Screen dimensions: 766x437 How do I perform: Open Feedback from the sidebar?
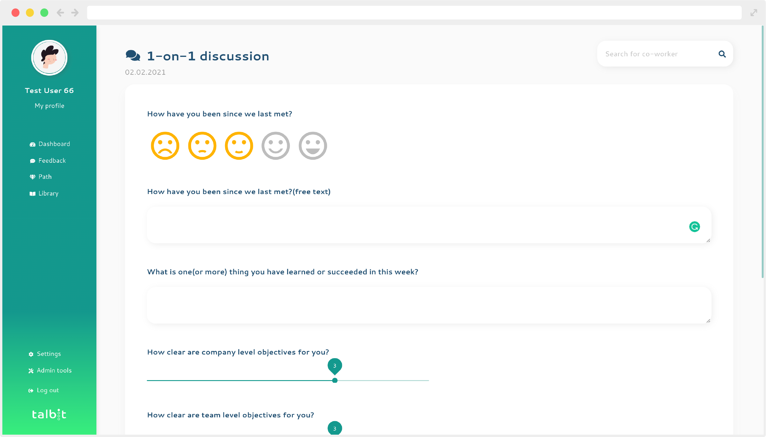coord(52,161)
